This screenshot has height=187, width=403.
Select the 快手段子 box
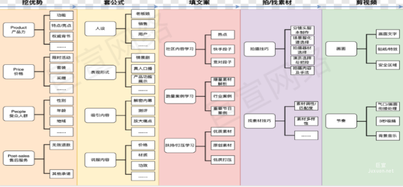[x=223, y=49]
